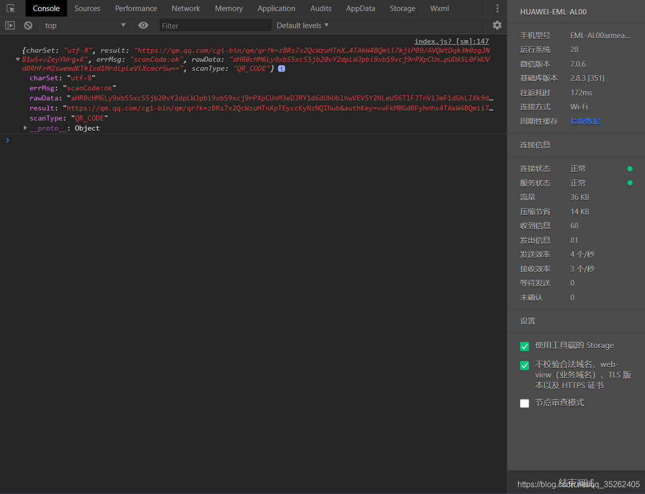The width and height of the screenshot is (645, 494).
Task: Clear the console with the ban icon
Action: click(x=28, y=25)
